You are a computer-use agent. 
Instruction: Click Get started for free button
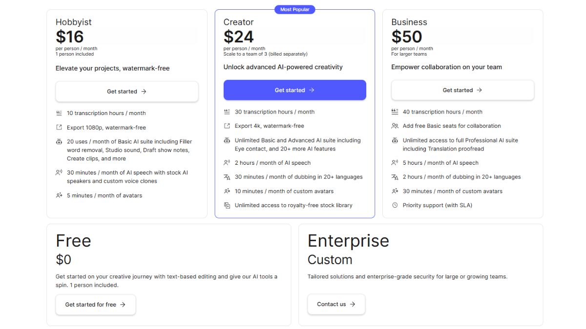tap(96, 305)
